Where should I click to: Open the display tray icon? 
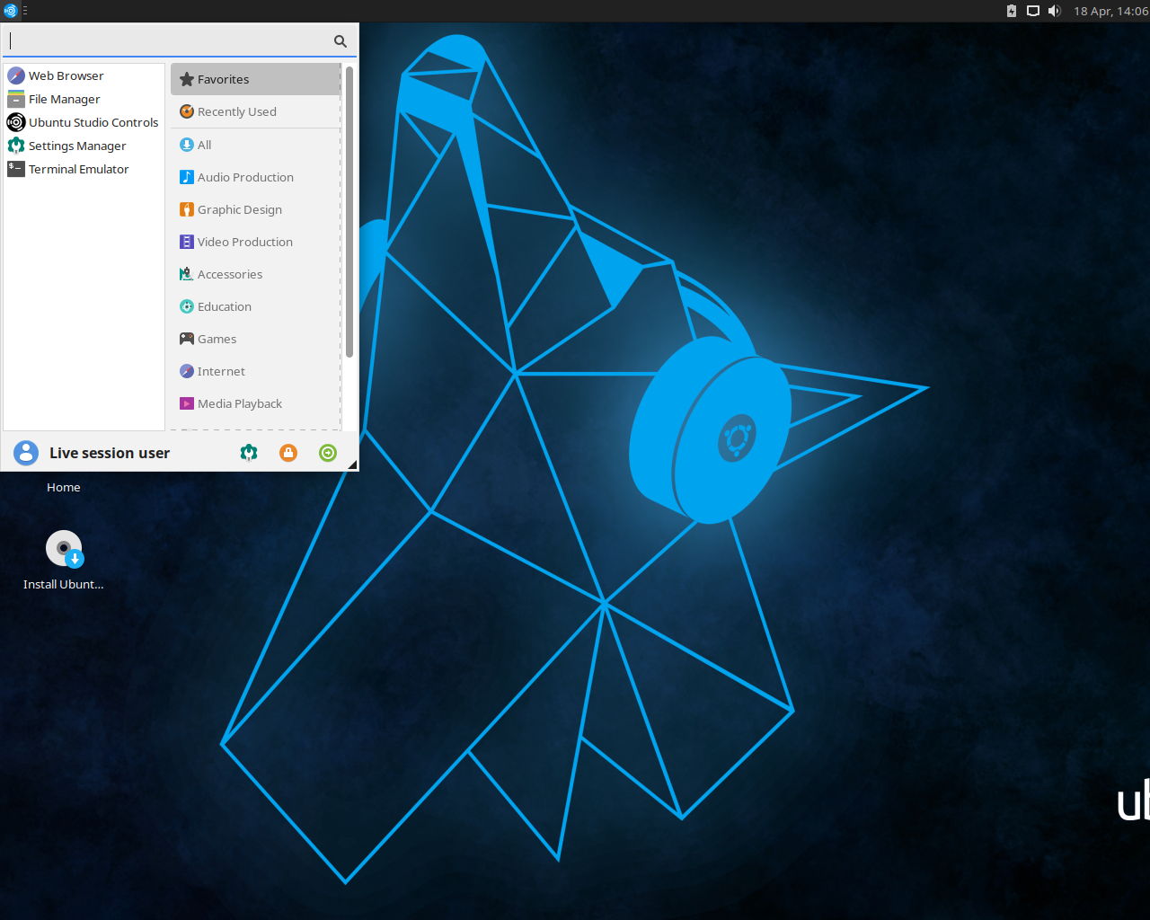1033,11
